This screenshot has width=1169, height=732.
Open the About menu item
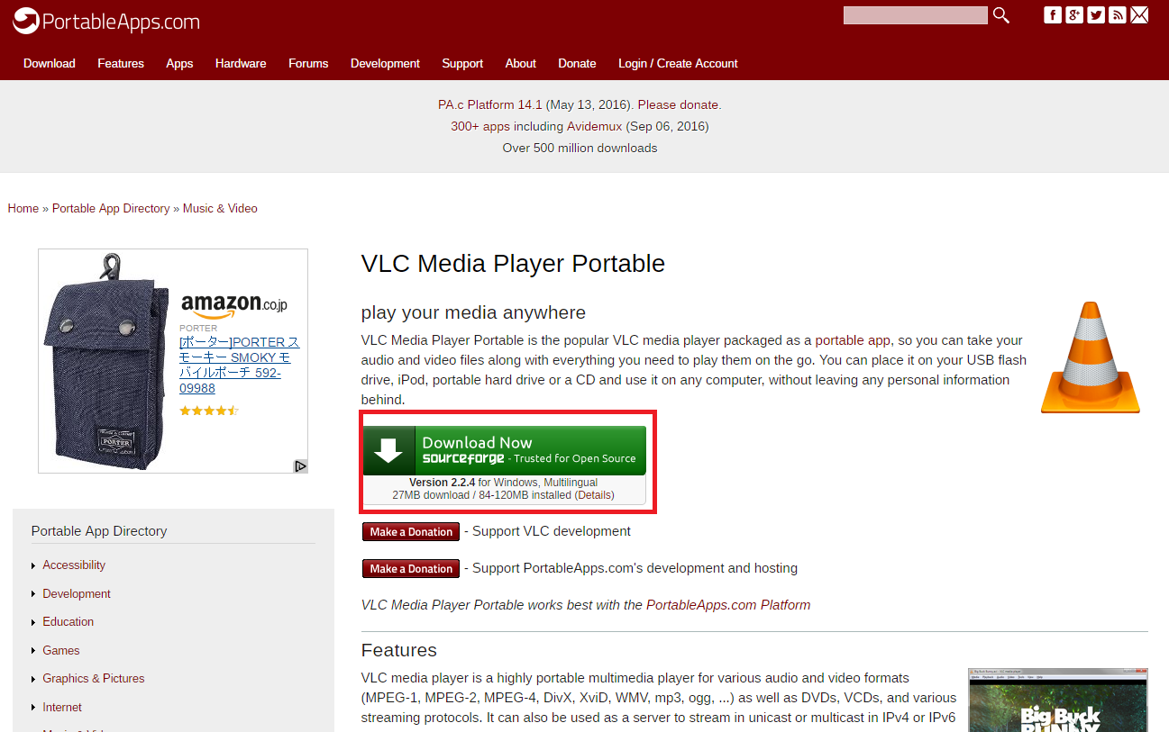pyautogui.click(x=521, y=63)
